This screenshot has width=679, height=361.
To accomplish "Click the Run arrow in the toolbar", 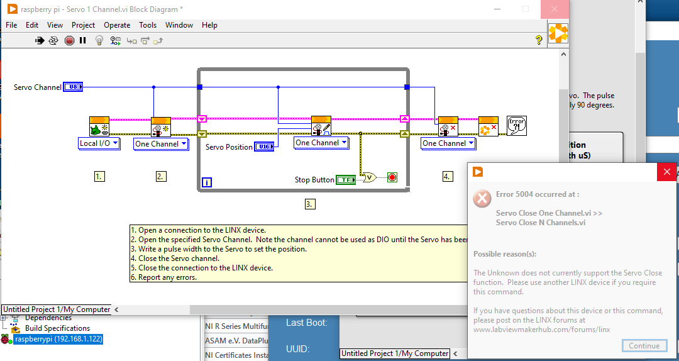I will 40,40.
